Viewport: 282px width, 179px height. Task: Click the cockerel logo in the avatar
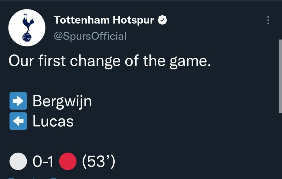pyautogui.click(x=28, y=23)
